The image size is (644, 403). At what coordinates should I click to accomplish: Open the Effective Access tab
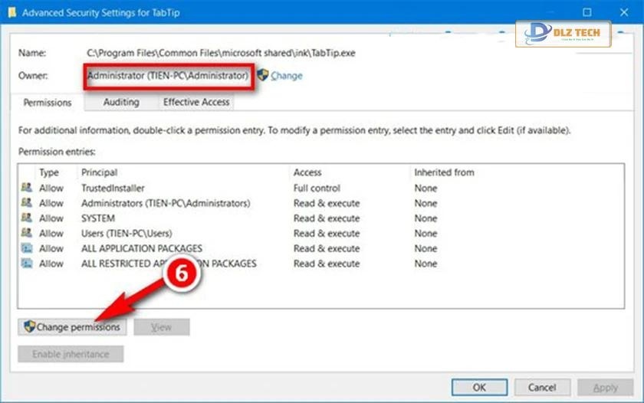coord(195,102)
